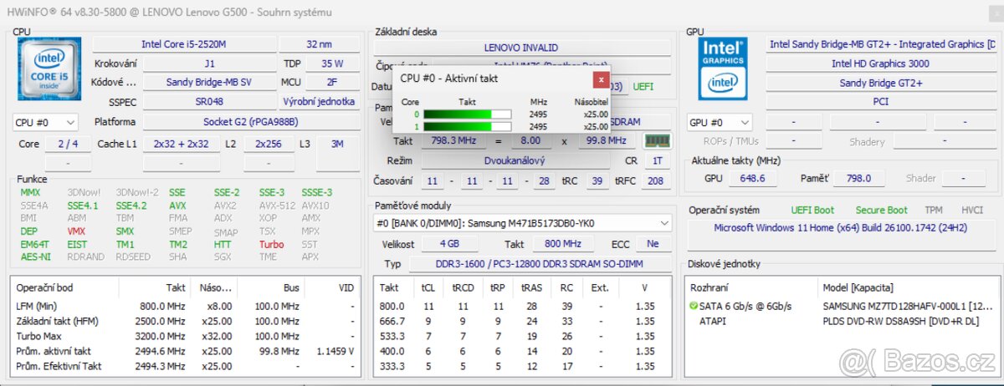The height and width of the screenshot is (386, 1004).
Task: Click the memory clock 798.3 MHz field
Action: coord(453,140)
